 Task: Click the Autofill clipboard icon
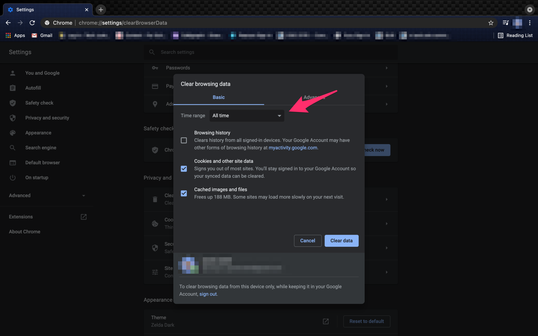[13, 88]
